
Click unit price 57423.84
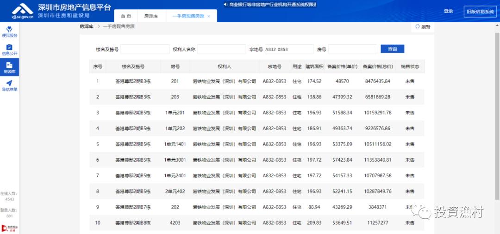tap(342, 160)
